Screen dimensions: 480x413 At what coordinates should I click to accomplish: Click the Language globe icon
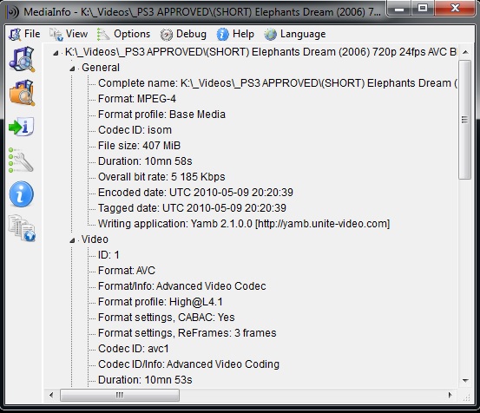(x=270, y=34)
